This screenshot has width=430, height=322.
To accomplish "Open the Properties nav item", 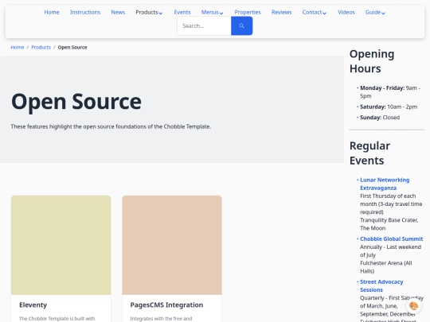I will pyautogui.click(x=248, y=12).
